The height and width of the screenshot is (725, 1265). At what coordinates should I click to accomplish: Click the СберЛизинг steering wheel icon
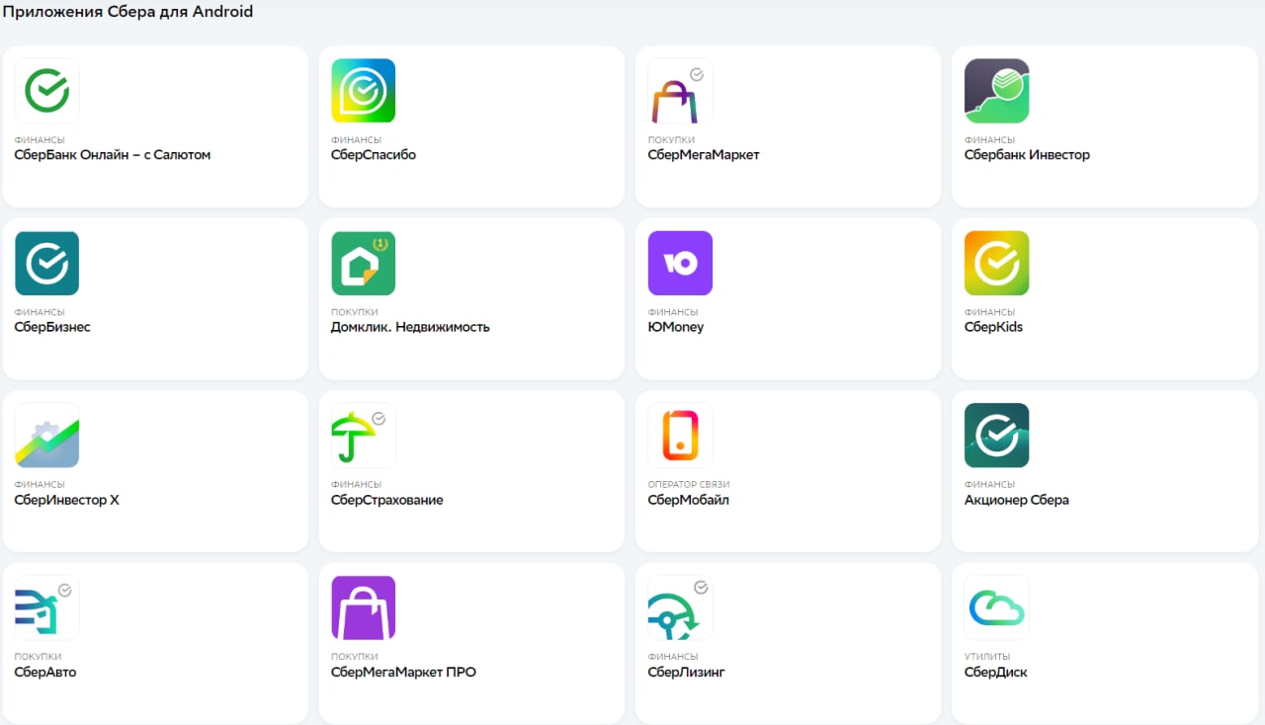(x=680, y=607)
